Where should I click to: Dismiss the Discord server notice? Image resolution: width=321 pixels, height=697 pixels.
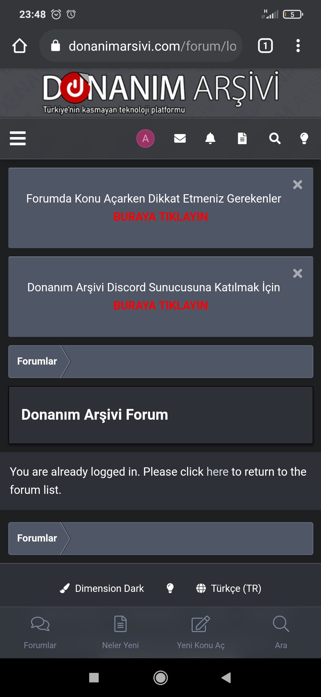tap(298, 273)
